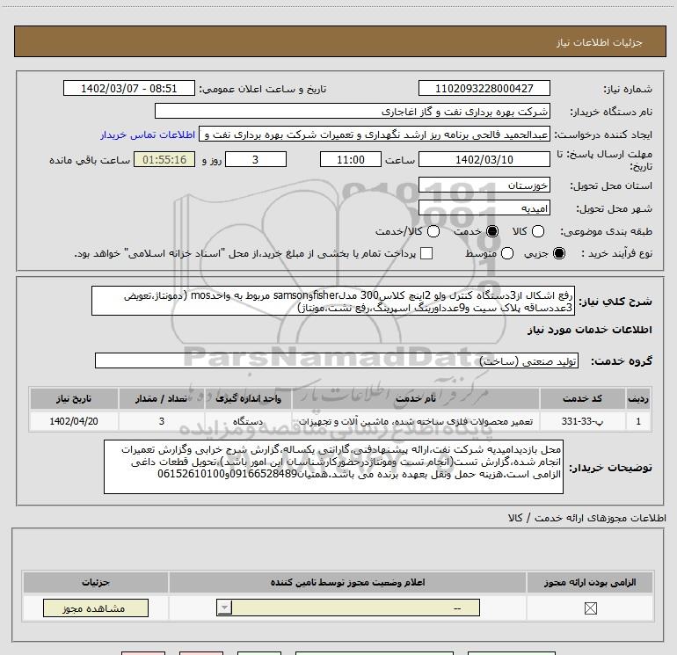Click the requester field عبدالحمید فالحی

(x=375, y=135)
